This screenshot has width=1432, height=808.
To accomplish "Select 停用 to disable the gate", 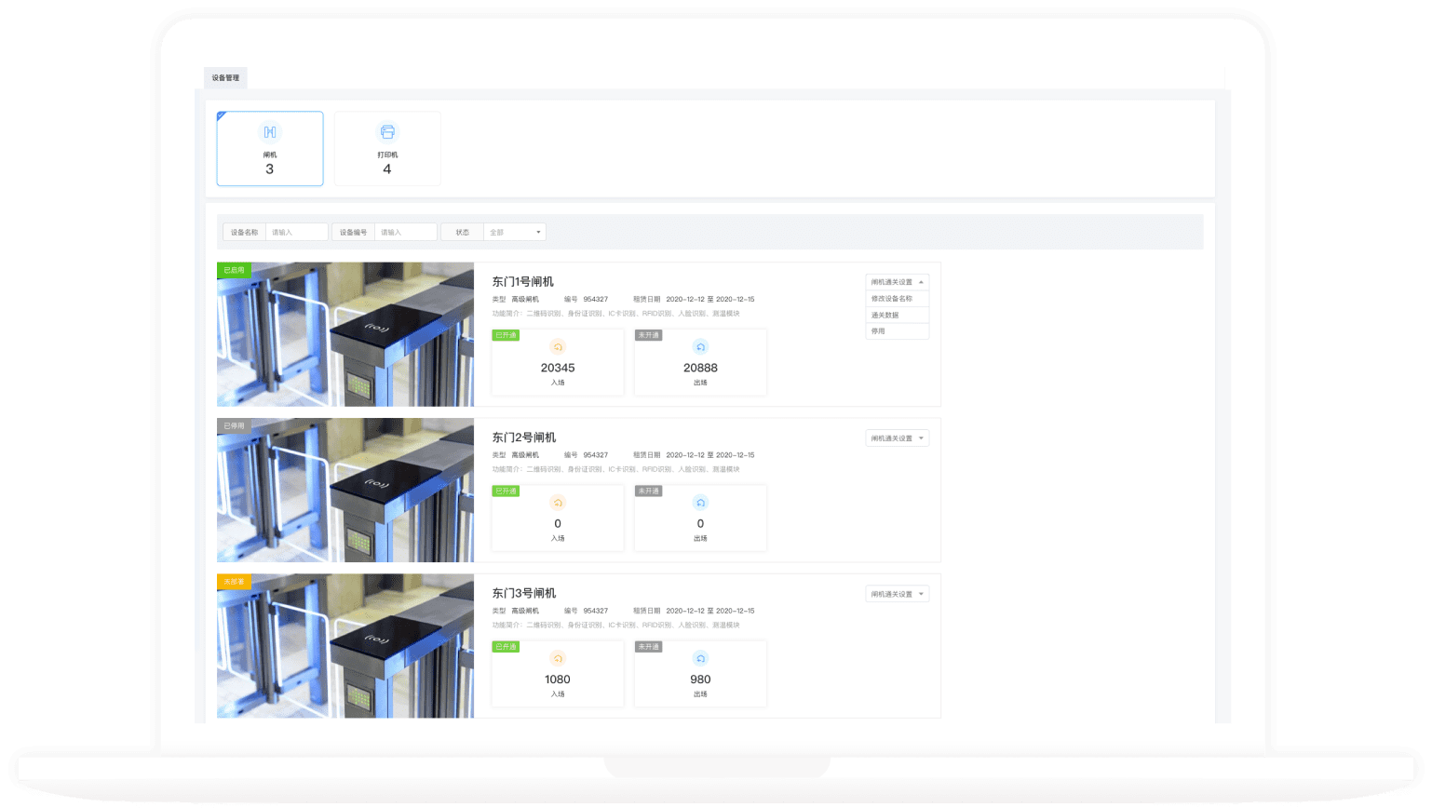I will 879,331.
